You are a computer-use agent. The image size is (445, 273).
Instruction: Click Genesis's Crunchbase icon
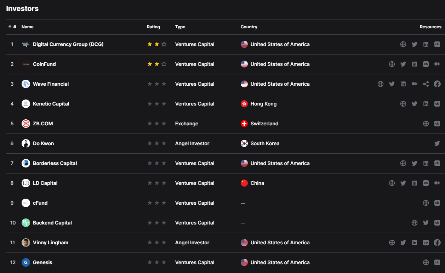click(x=437, y=262)
